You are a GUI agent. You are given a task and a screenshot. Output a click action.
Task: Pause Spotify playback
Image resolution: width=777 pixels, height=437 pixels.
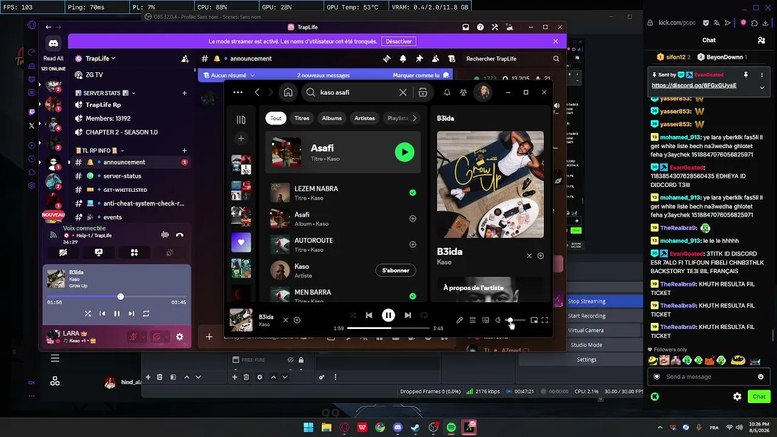(x=388, y=315)
